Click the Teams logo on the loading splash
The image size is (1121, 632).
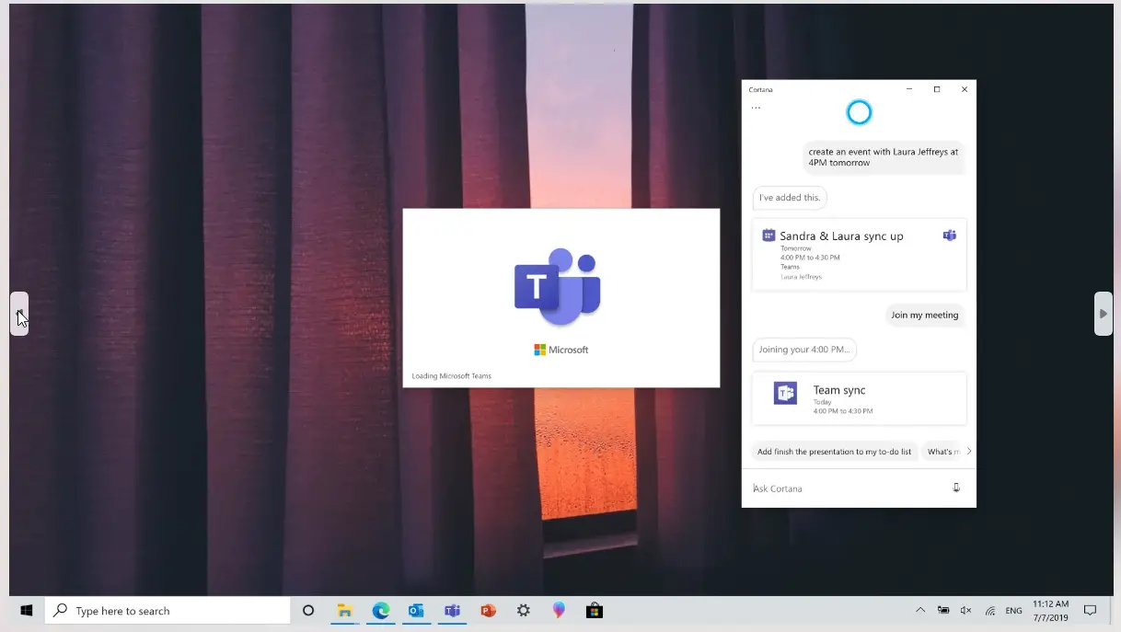click(558, 285)
